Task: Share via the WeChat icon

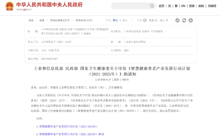Action: (x=184, y=20)
